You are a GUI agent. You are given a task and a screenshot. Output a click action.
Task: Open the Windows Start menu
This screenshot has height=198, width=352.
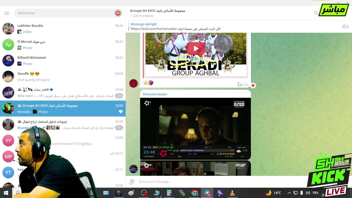point(6,193)
